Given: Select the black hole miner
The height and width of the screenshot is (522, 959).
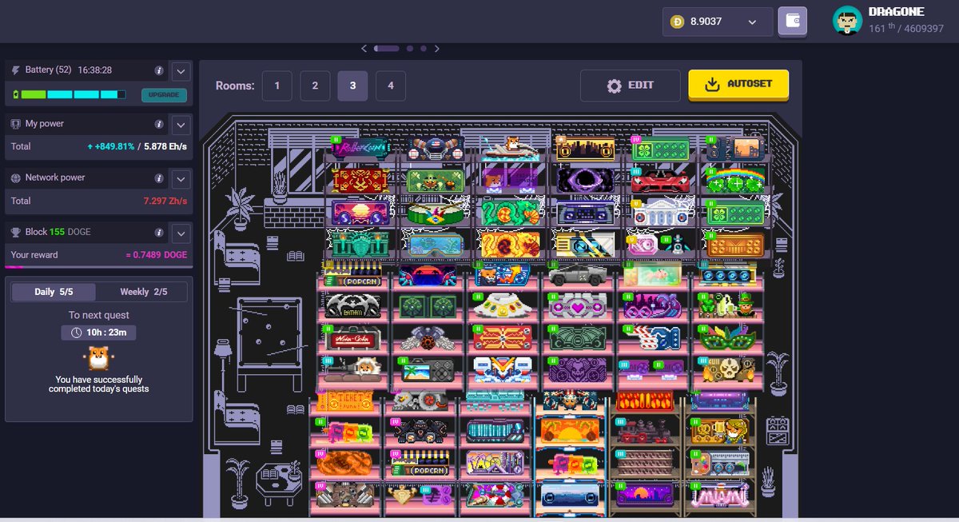Looking at the screenshot, I should [586, 180].
